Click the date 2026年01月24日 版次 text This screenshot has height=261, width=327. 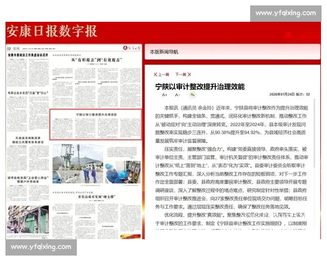point(289,94)
